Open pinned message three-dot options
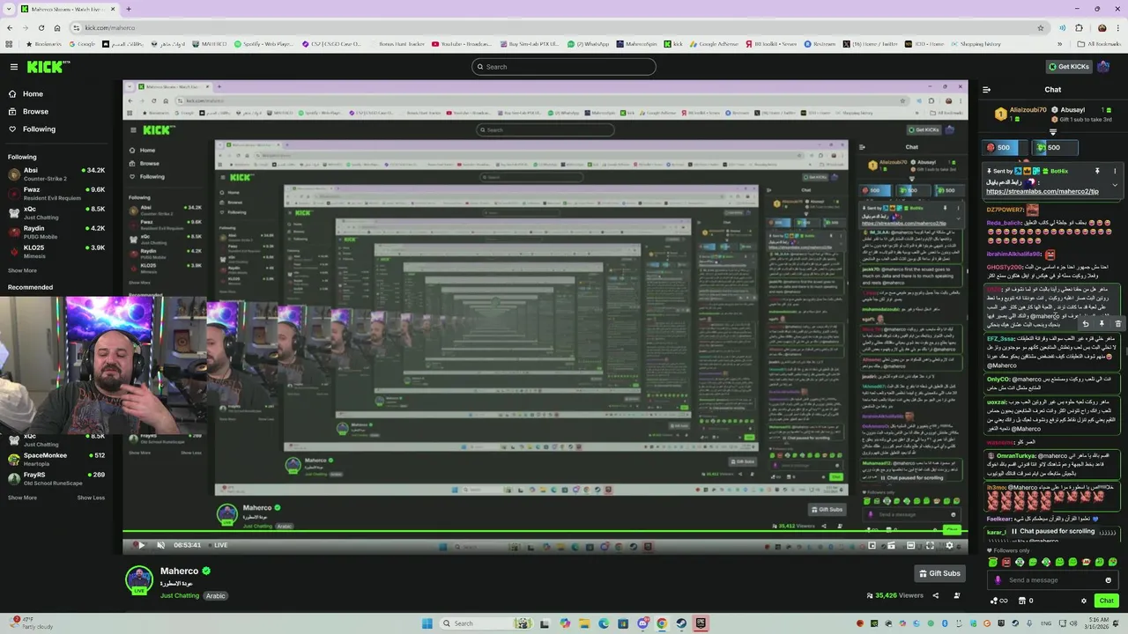The height and width of the screenshot is (634, 1128). click(1114, 171)
